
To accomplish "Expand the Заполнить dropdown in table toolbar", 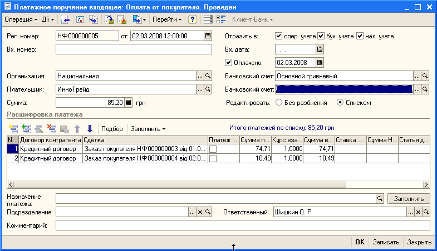I will pos(148,129).
